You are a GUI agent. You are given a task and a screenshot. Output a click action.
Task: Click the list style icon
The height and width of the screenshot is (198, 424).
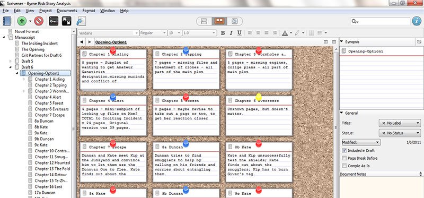click(x=320, y=33)
